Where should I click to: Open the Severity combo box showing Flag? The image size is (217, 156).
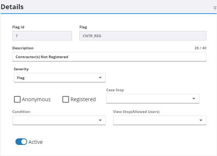pos(60,78)
